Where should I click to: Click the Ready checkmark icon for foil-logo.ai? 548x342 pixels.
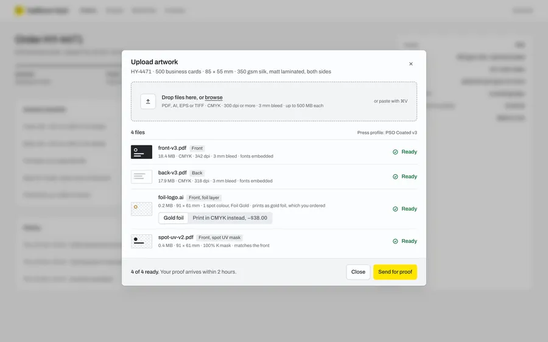click(x=395, y=209)
